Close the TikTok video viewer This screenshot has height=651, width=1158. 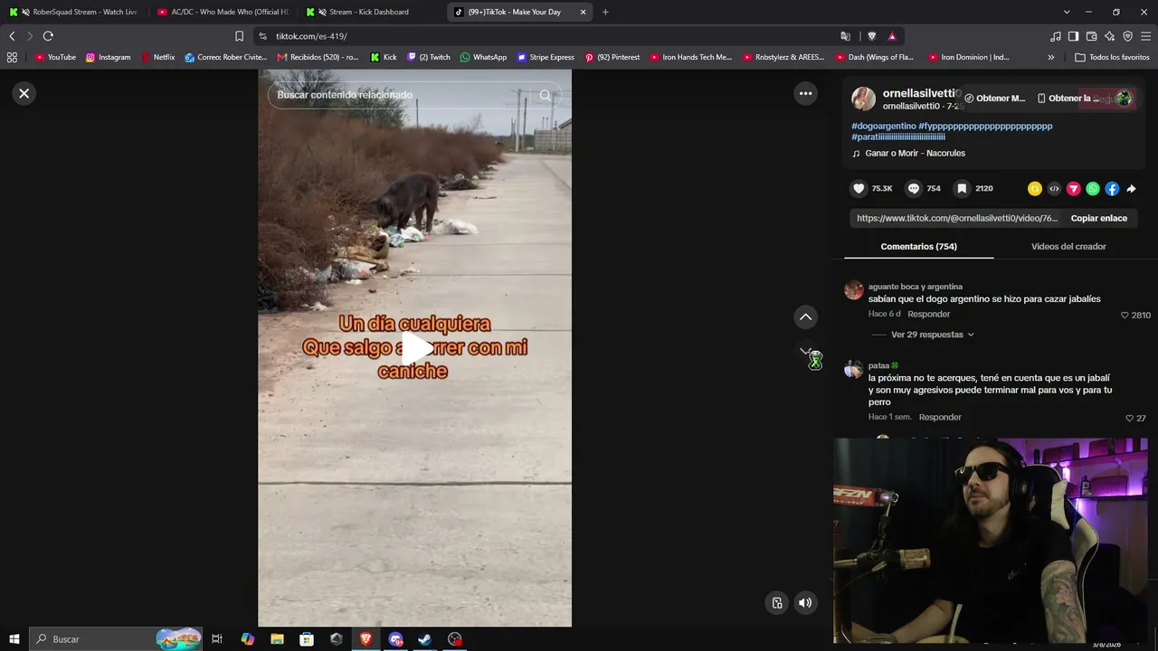[24, 93]
